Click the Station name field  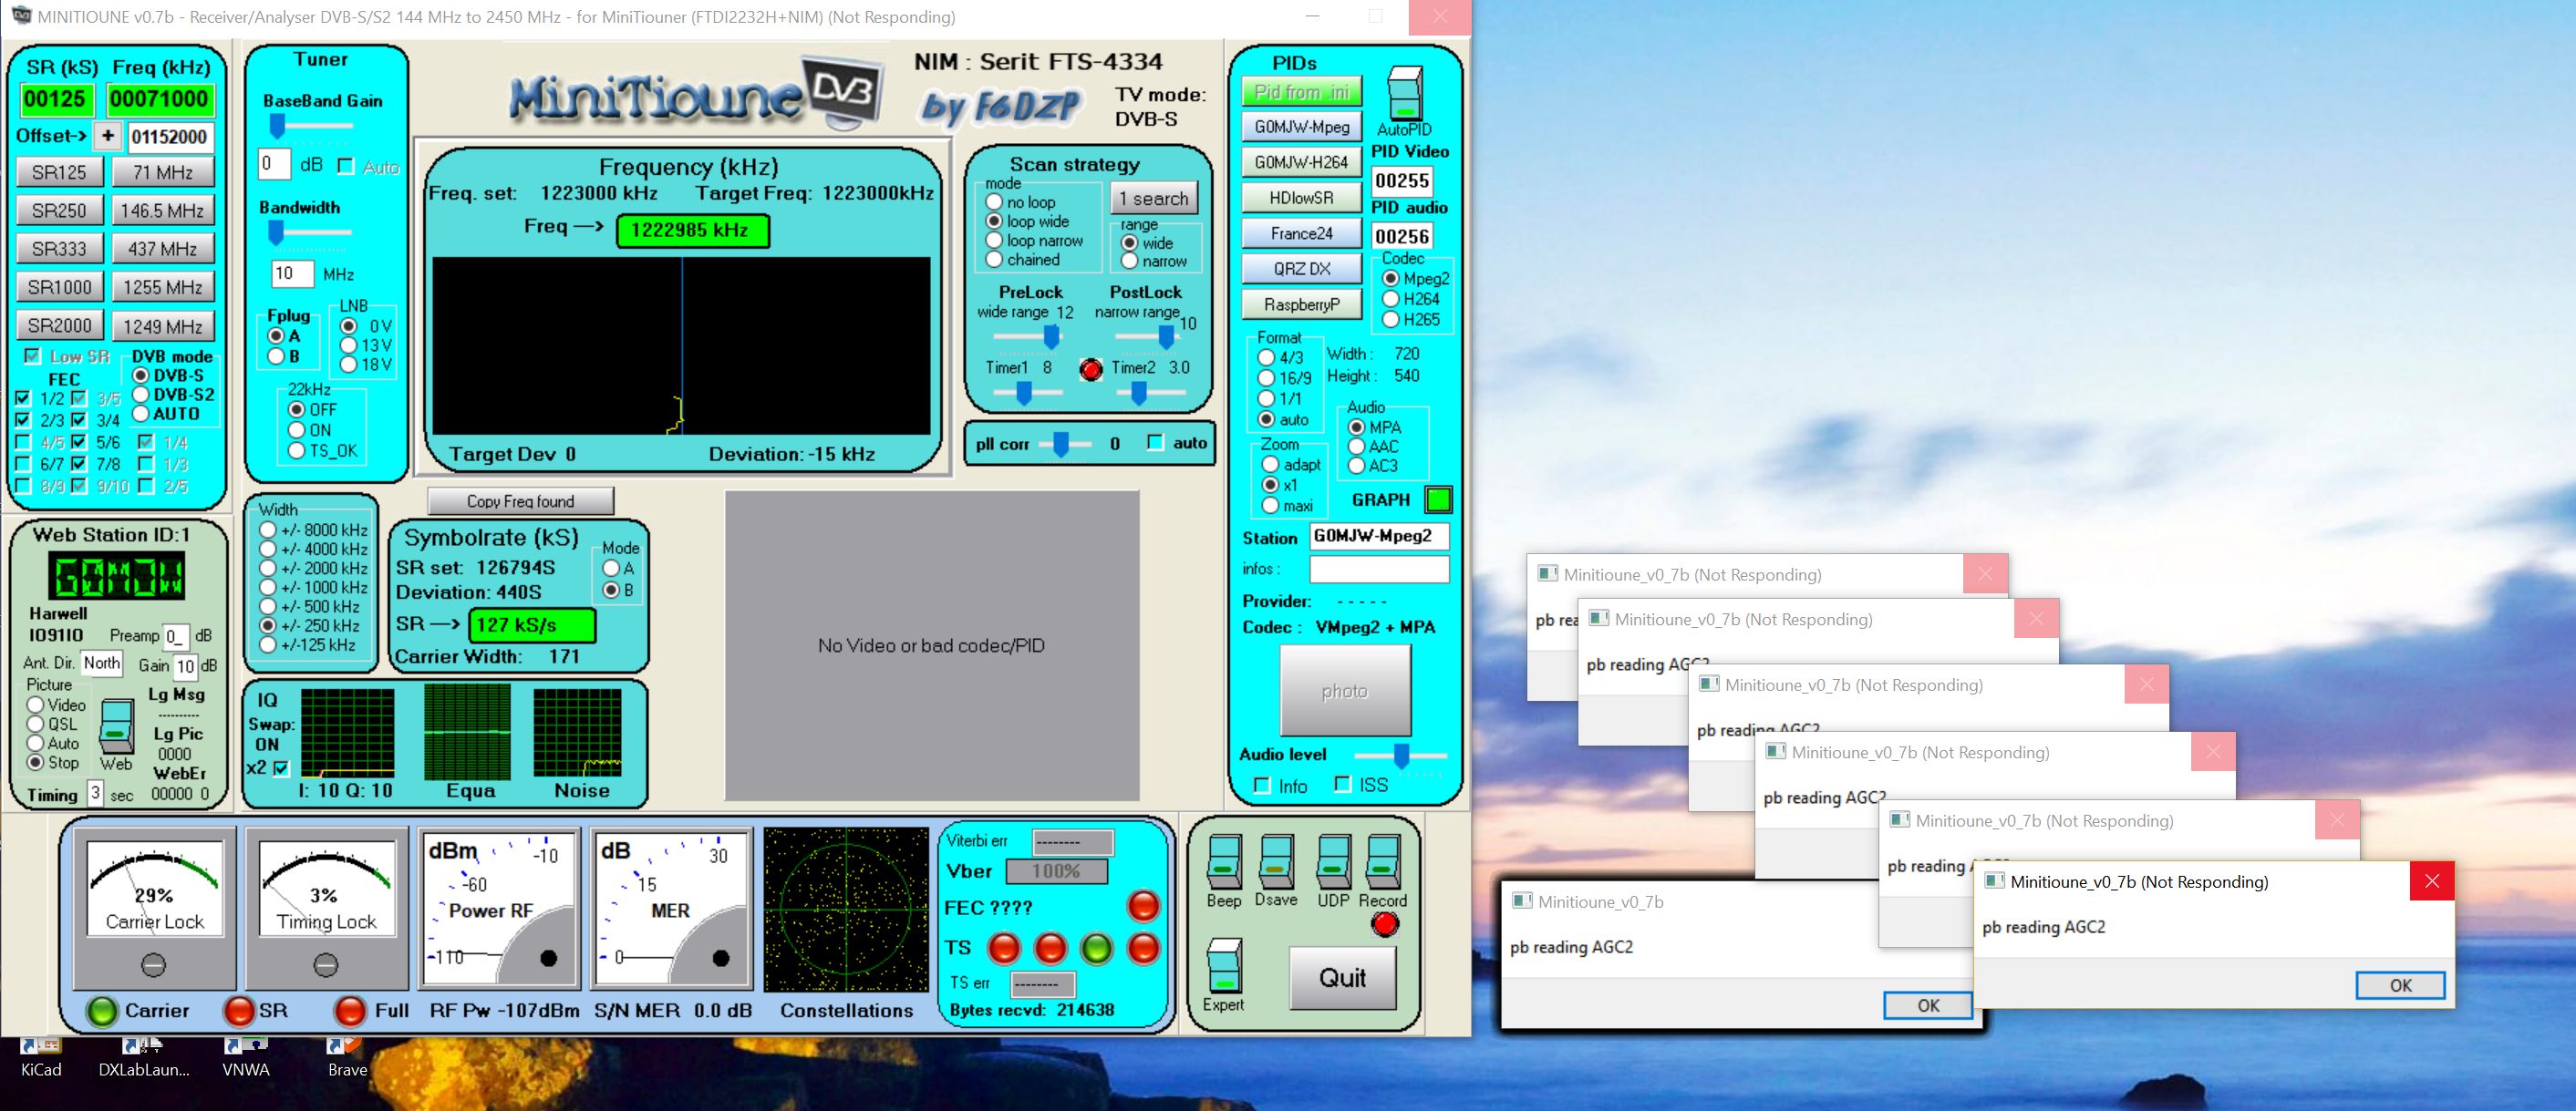(x=1379, y=537)
